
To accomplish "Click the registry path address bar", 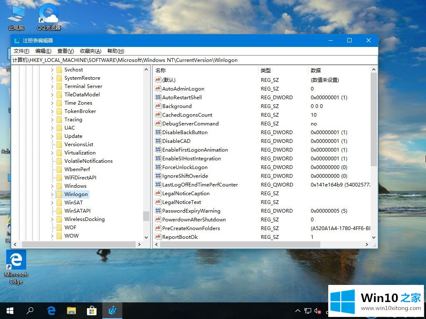I will 195,60.
